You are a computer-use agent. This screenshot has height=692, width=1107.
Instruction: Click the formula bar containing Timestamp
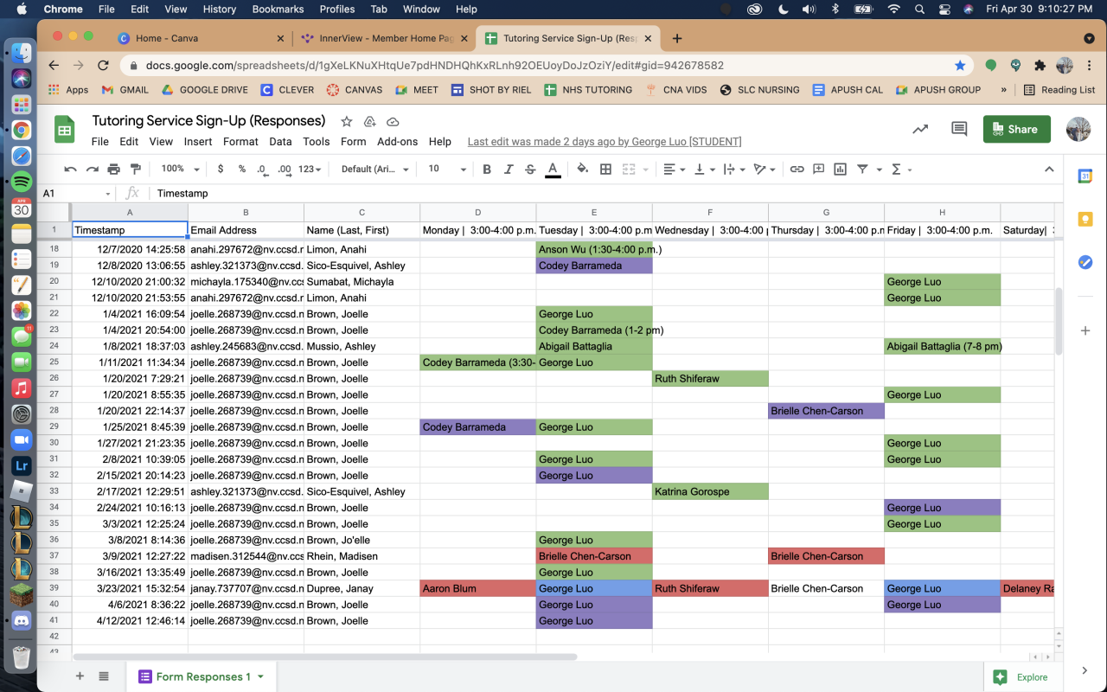605,193
